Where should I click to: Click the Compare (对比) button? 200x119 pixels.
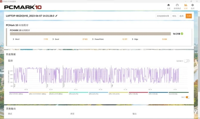pos(174,16)
